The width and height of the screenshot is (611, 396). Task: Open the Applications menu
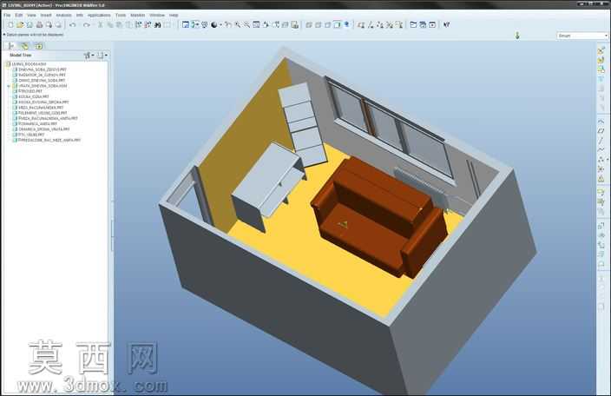click(99, 16)
